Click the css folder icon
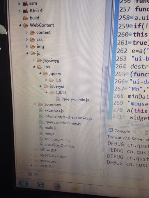The width and height of the screenshot is (149, 198). click(33, 40)
